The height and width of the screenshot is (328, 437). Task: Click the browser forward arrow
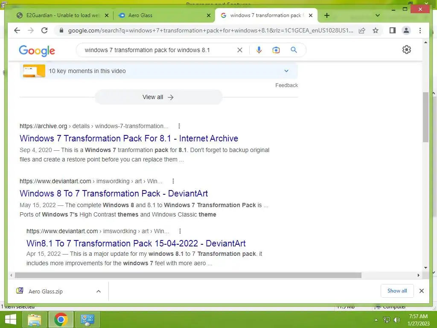click(31, 30)
